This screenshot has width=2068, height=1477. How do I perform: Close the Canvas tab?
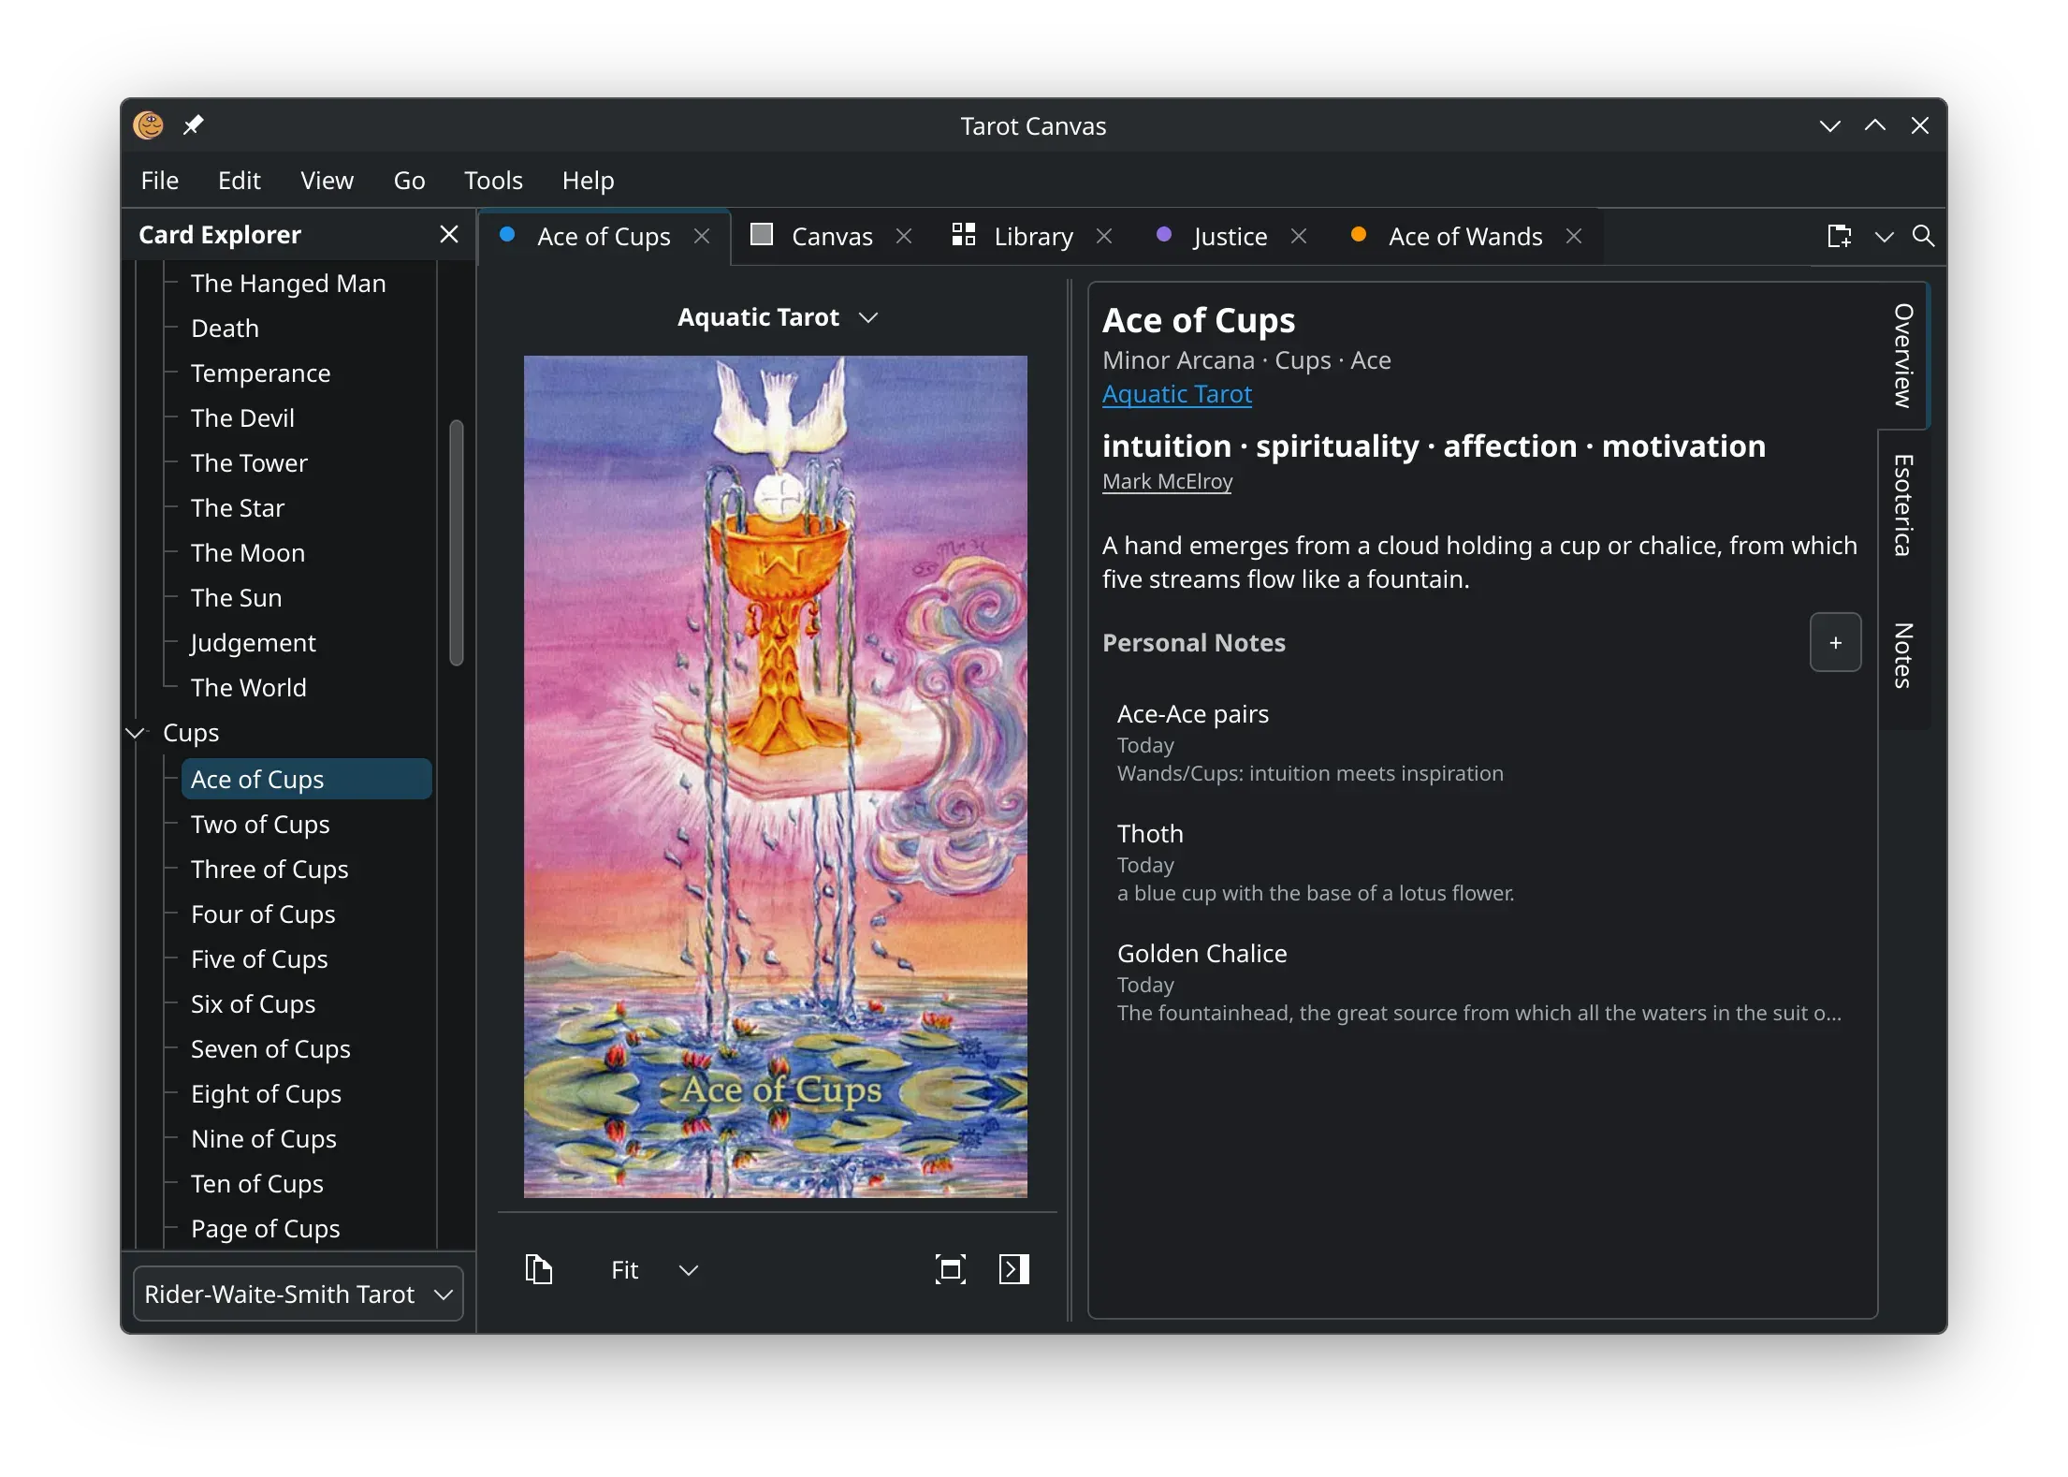pyautogui.click(x=904, y=237)
